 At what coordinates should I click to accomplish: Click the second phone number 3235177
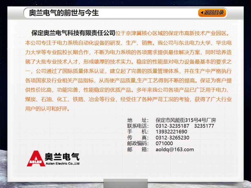click(204, 126)
